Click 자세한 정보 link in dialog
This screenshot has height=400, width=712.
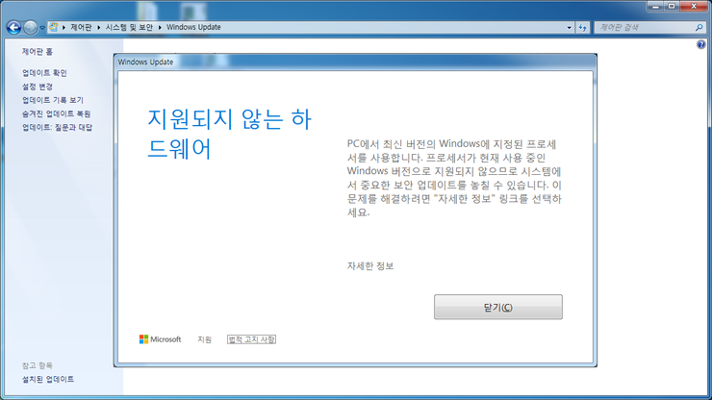pyautogui.click(x=370, y=266)
